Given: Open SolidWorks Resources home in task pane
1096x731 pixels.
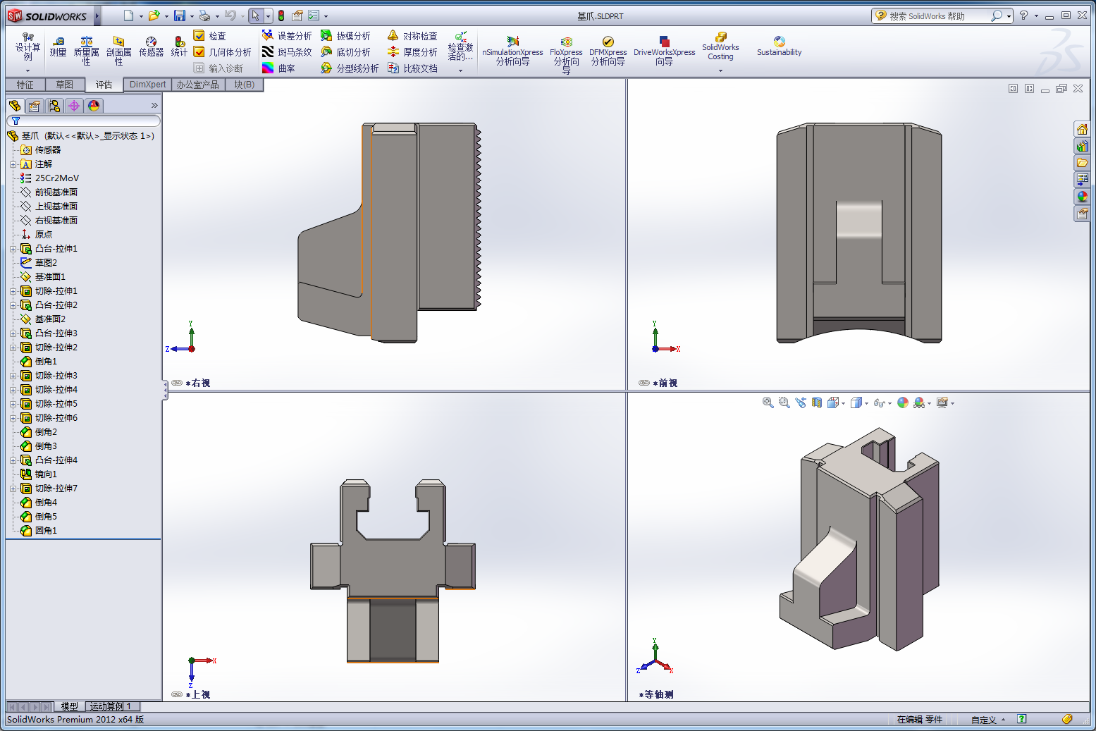Looking at the screenshot, I should [x=1082, y=129].
